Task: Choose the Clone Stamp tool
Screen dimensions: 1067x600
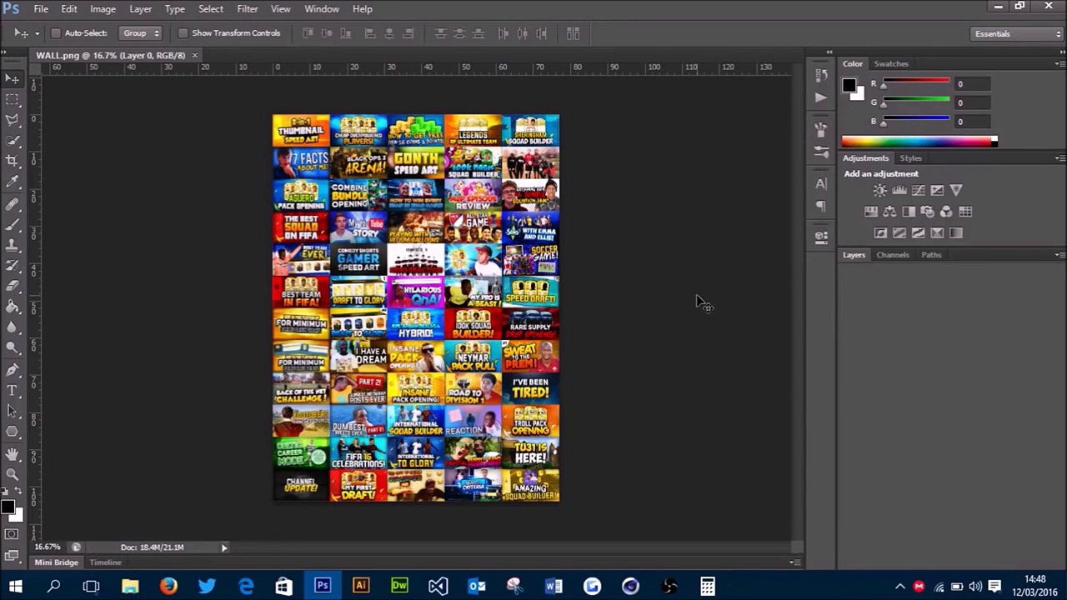Action: tap(13, 246)
